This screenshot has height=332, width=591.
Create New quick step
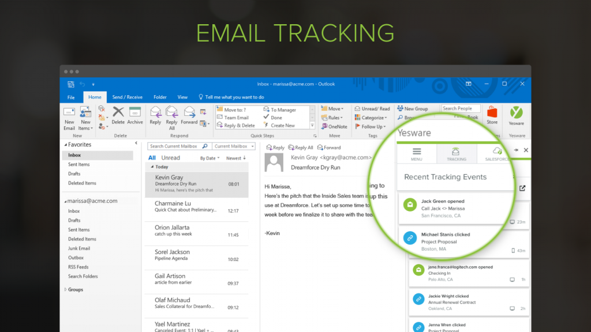pos(283,125)
